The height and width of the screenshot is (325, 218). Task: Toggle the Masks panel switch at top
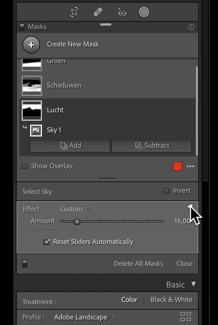pyautogui.click(x=22, y=27)
